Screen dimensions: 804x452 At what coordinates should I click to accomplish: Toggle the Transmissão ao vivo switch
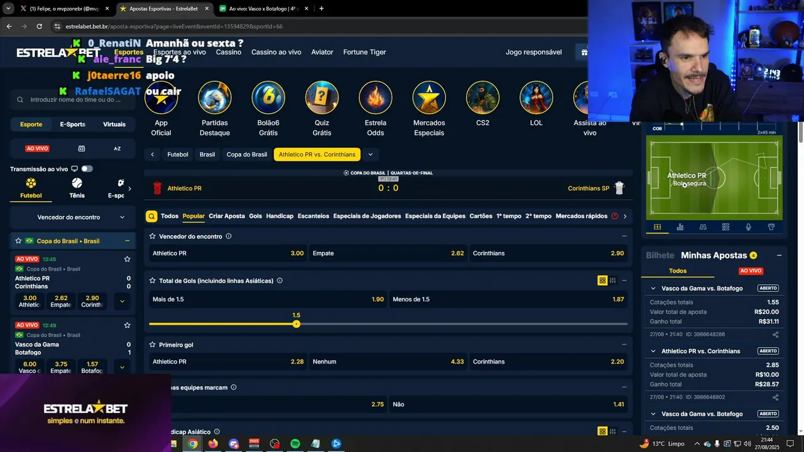click(87, 169)
